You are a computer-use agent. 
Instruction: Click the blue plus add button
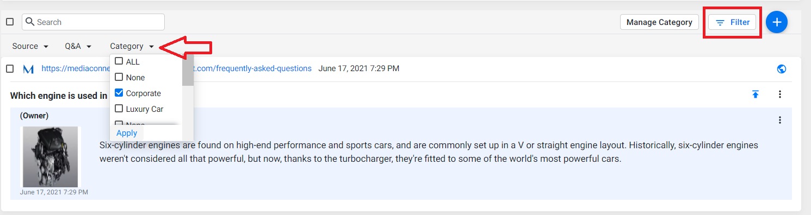[x=777, y=22]
